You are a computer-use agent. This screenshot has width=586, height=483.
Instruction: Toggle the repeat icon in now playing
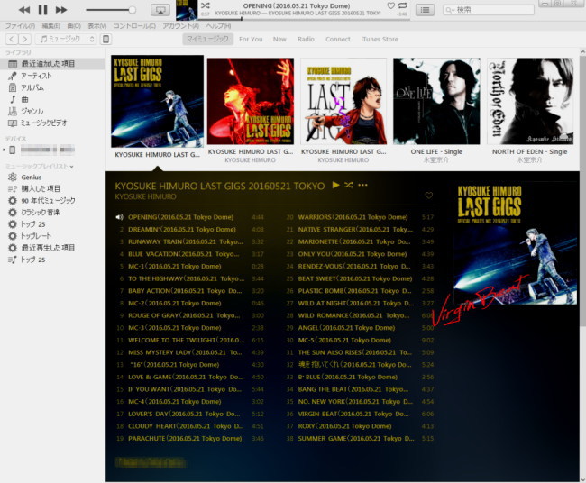tap(402, 5)
